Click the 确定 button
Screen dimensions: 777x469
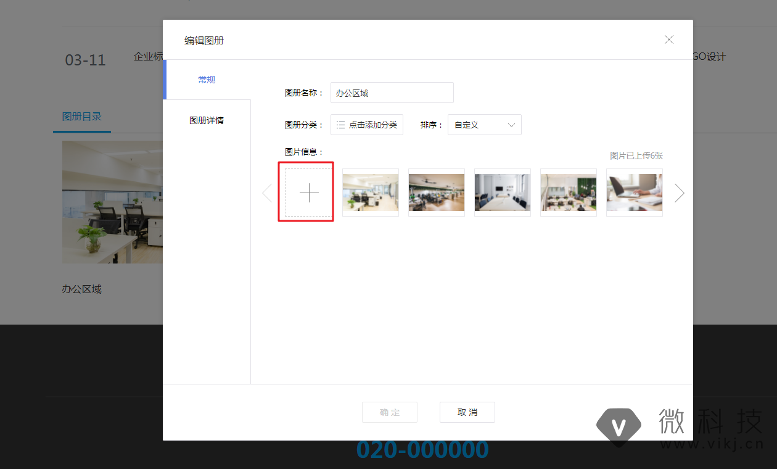tap(390, 412)
